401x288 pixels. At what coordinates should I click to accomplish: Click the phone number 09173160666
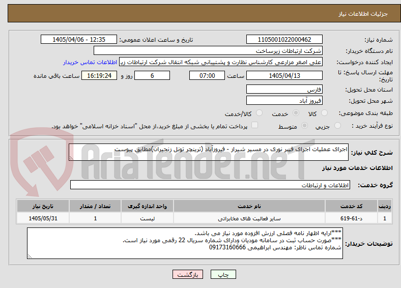[227, 247]
